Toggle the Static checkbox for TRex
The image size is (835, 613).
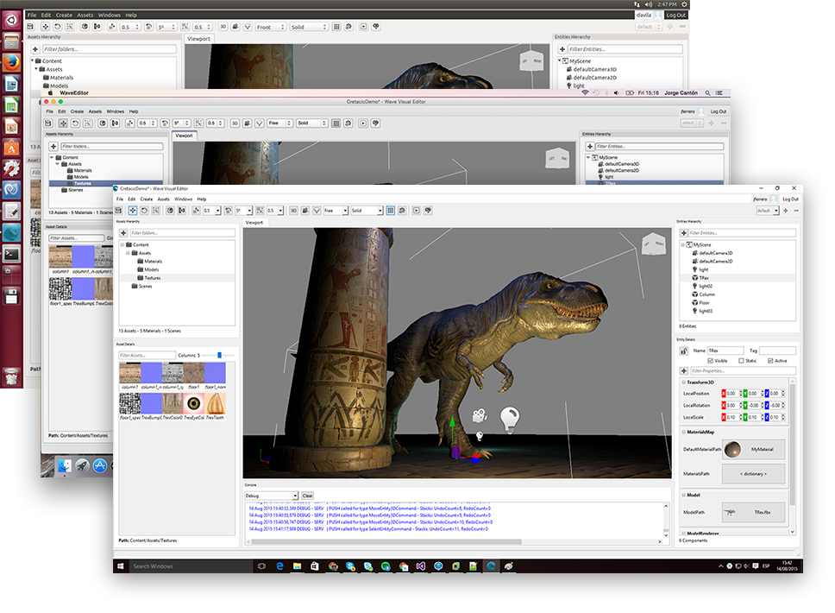[x=741, y=361]
